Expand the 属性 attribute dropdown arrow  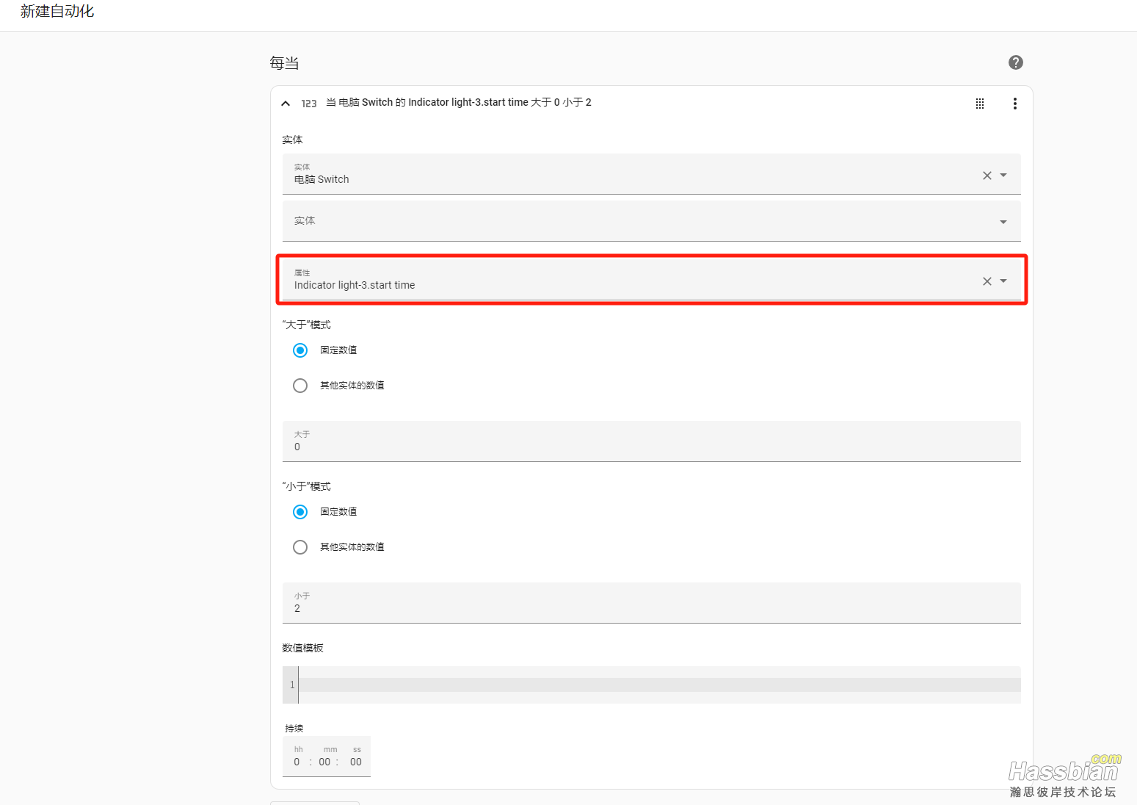[1003, 281]
